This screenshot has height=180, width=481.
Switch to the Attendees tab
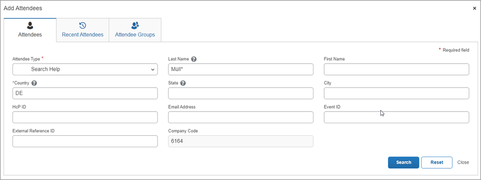point(30,30)
